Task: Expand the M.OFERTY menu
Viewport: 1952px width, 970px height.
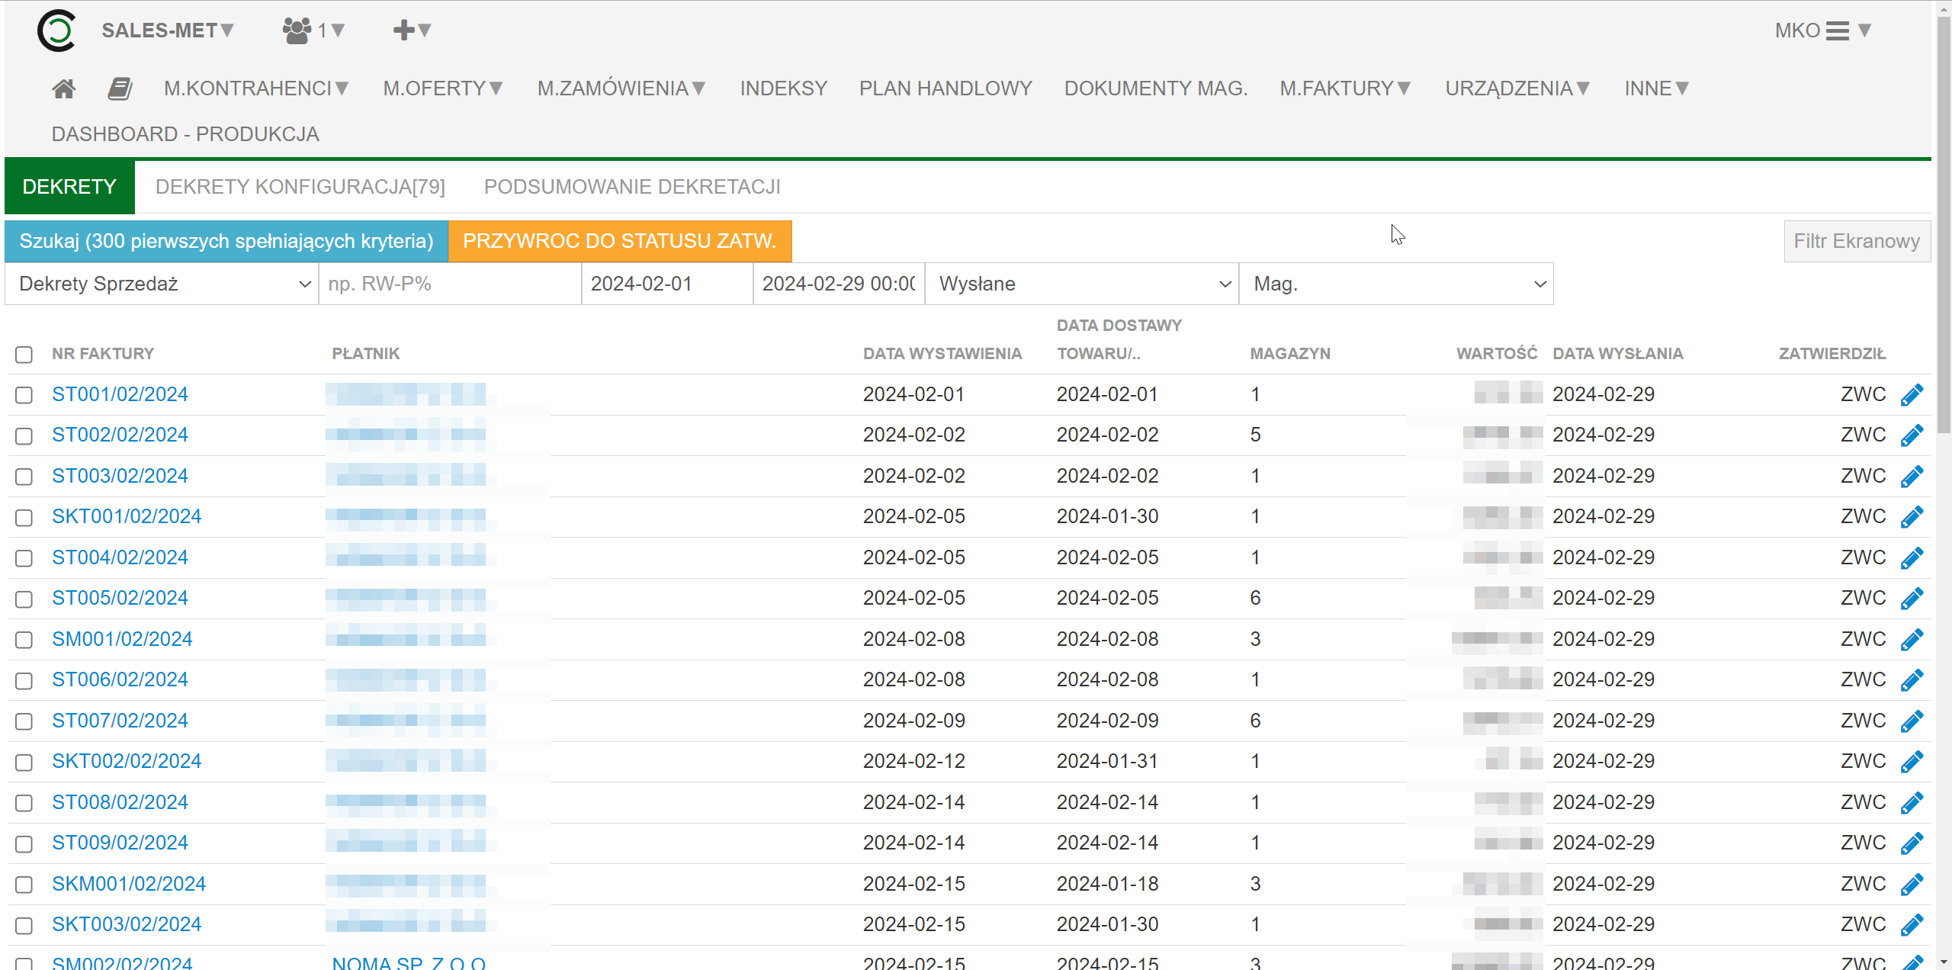Action: [x=443, y=88]
